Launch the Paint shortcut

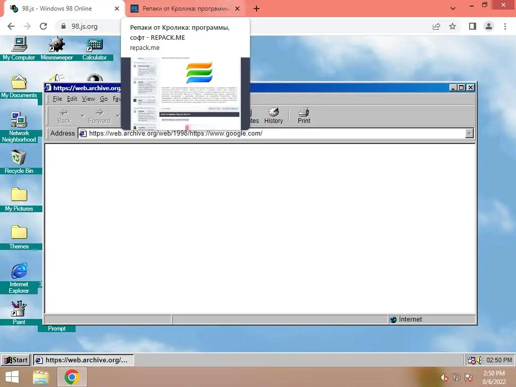(19, 312)
